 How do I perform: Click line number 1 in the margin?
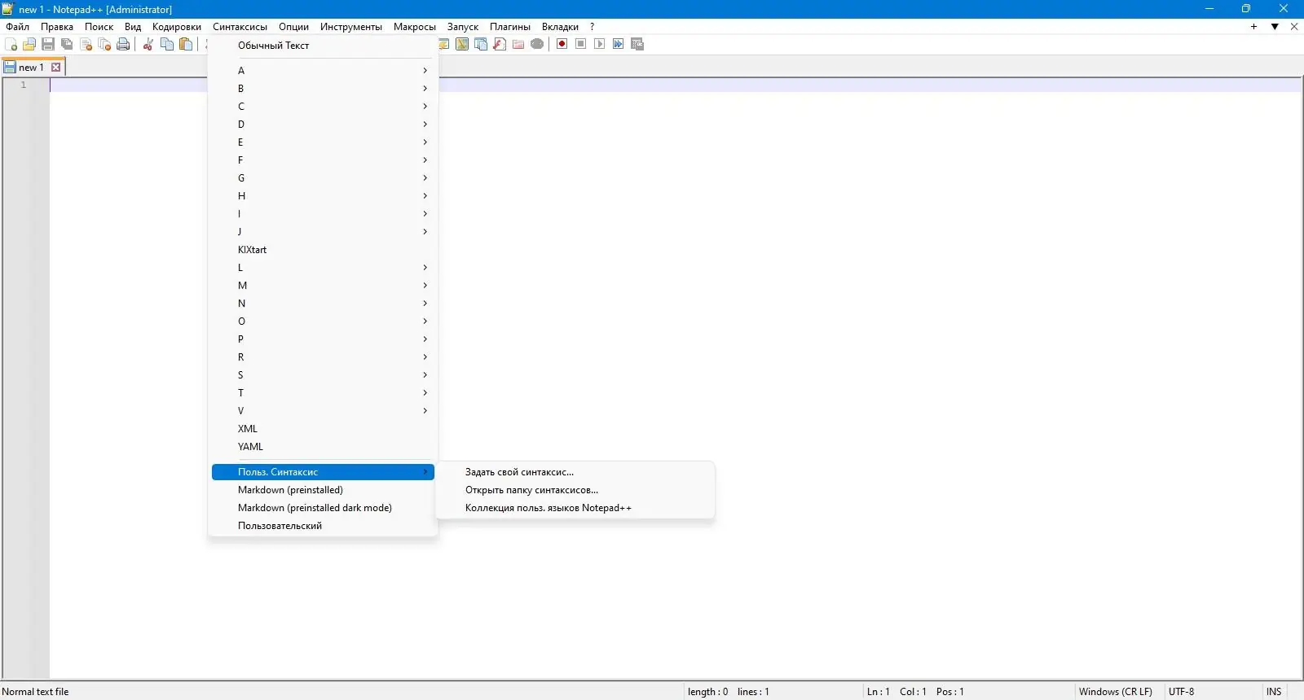(x=24, y=85)
